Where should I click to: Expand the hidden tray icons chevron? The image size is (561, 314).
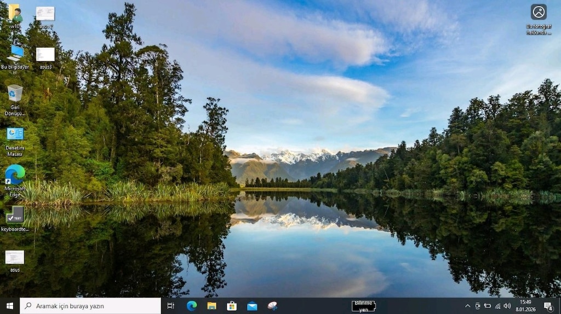click(x=468, y=306)
